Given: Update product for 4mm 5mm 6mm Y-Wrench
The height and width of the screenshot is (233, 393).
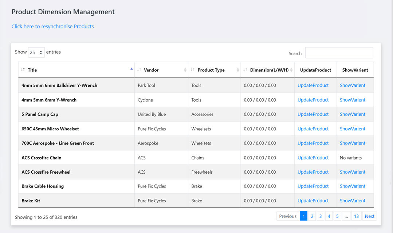Looking at the screenshot, I should click(313, 100).
